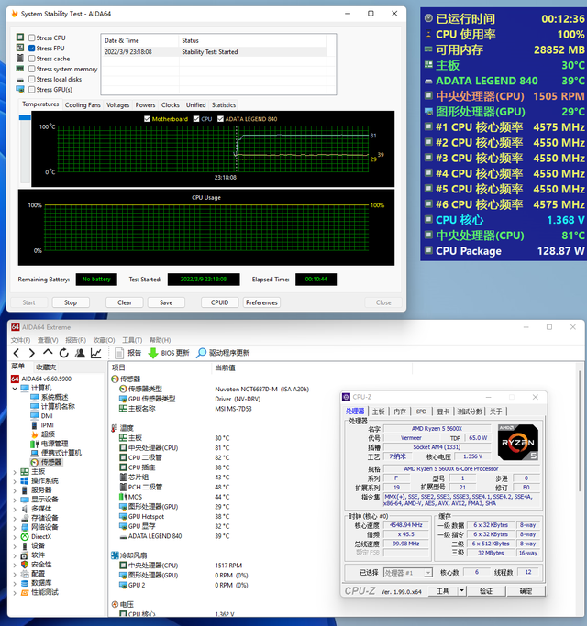Click the BIOS 更新 green arrow icon
This screenshot has width=587, height=626.
153,353
